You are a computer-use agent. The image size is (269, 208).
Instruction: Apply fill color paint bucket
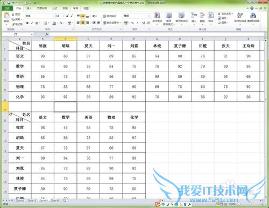54,23
